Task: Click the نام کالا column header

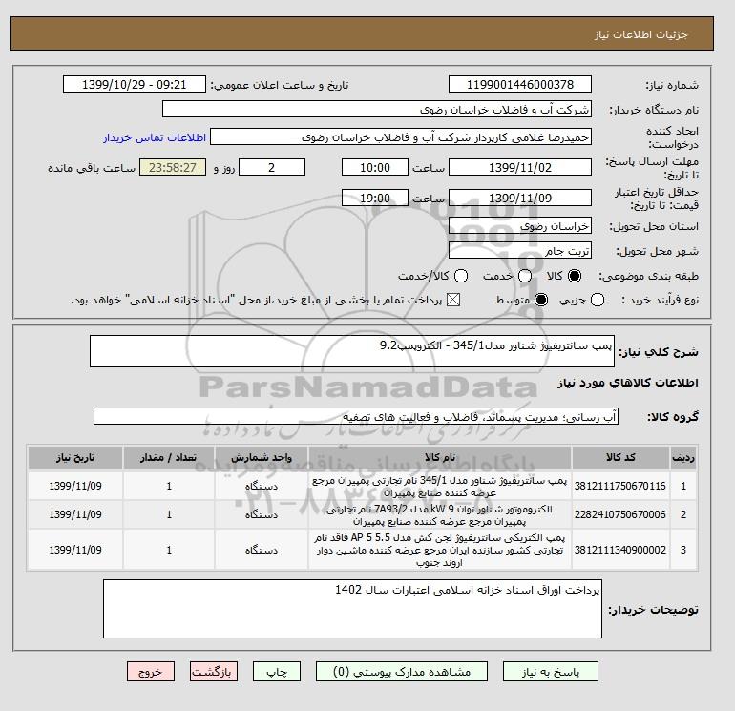Action: coord(440,457)
